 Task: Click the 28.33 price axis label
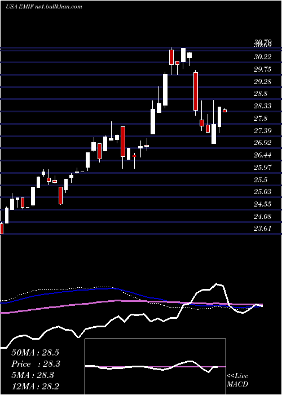click(x=263, y=106)
